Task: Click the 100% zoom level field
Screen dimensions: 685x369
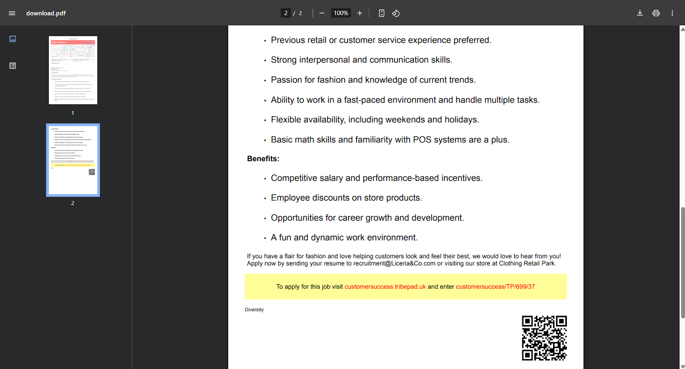Action: click(x=341, y=13)
